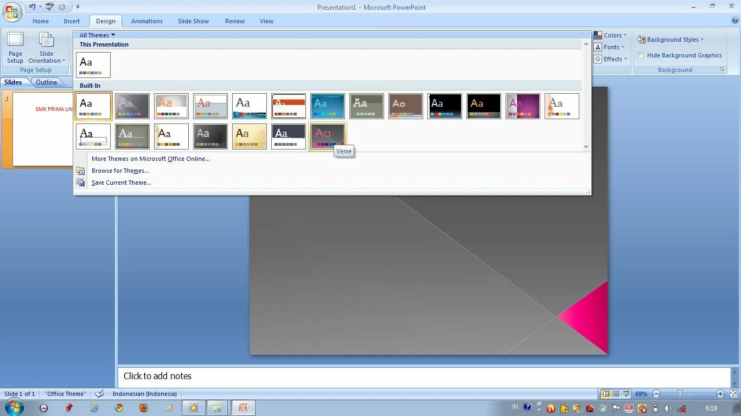Select slide 1 thumbnail in Slides pane
This screenshot has width=741, height=416.
pos(43,129)
